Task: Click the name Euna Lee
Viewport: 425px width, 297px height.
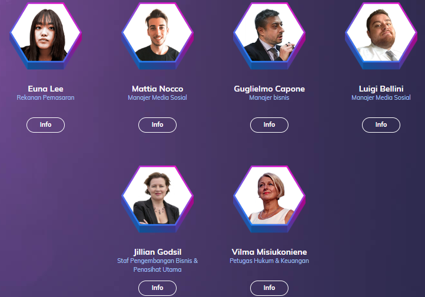Action: tap(45, 89)
